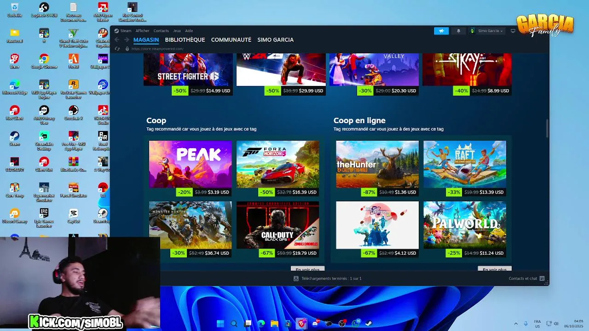Screen dimensions: 589x331
Task: Go forward with the Steam forward arrow
Action: tap(127, 40)
